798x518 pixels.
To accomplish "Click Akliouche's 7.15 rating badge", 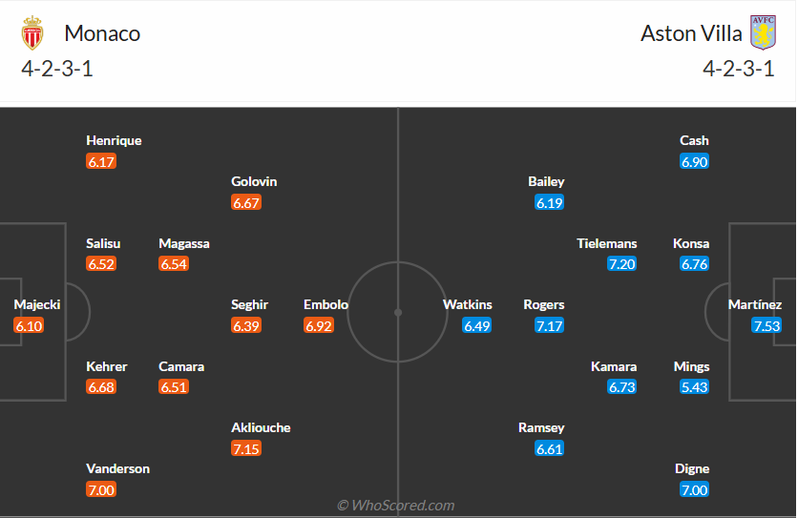I will [246, 448].
